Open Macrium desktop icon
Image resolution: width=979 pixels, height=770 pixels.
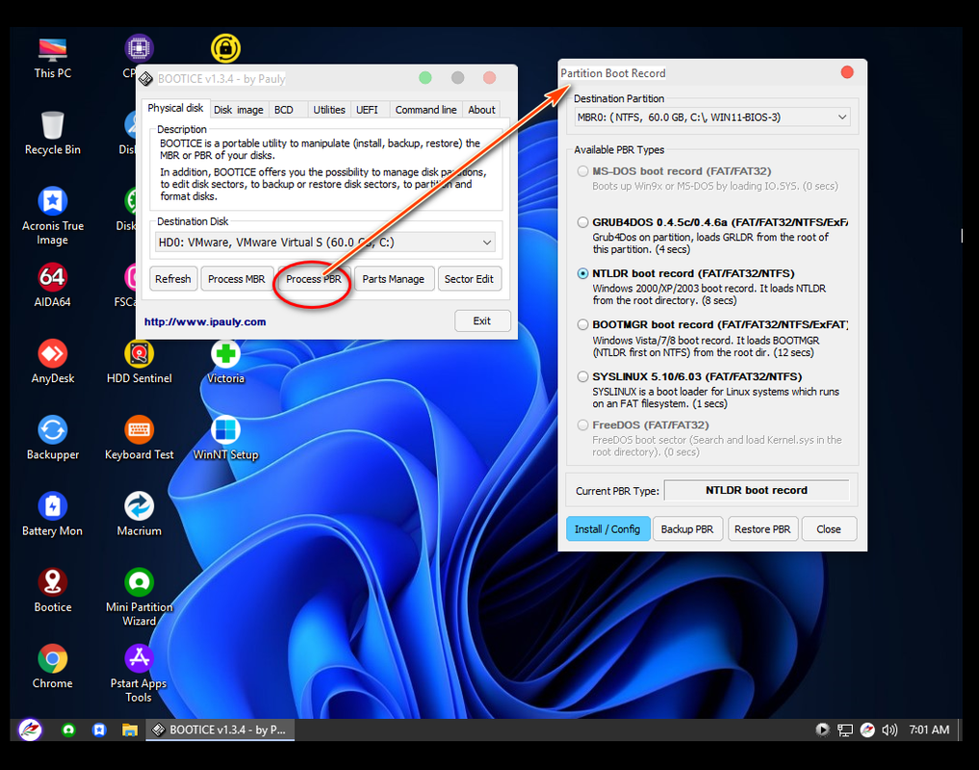(x=140, y=515)
